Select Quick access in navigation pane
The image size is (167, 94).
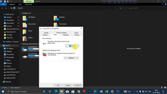[x=10, y=14]
